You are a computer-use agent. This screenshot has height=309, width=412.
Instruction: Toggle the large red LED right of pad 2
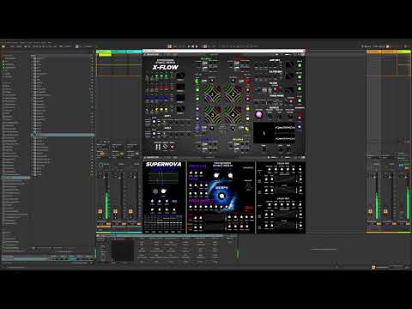coord(247,81)
